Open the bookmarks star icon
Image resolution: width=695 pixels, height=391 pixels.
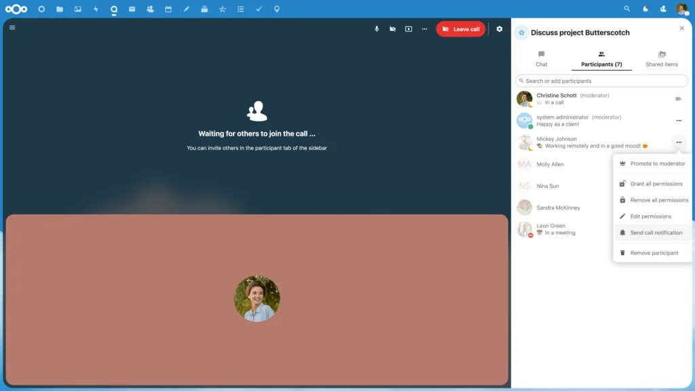click(223, 9)
